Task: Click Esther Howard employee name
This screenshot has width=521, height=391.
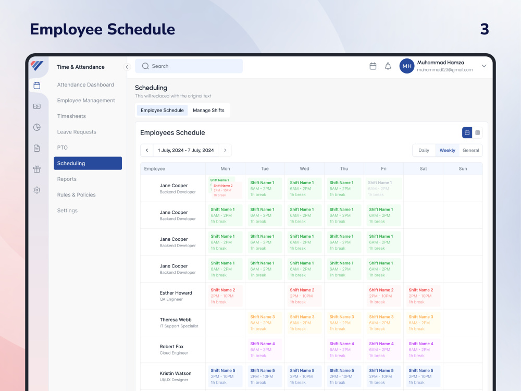Action: 176,293
